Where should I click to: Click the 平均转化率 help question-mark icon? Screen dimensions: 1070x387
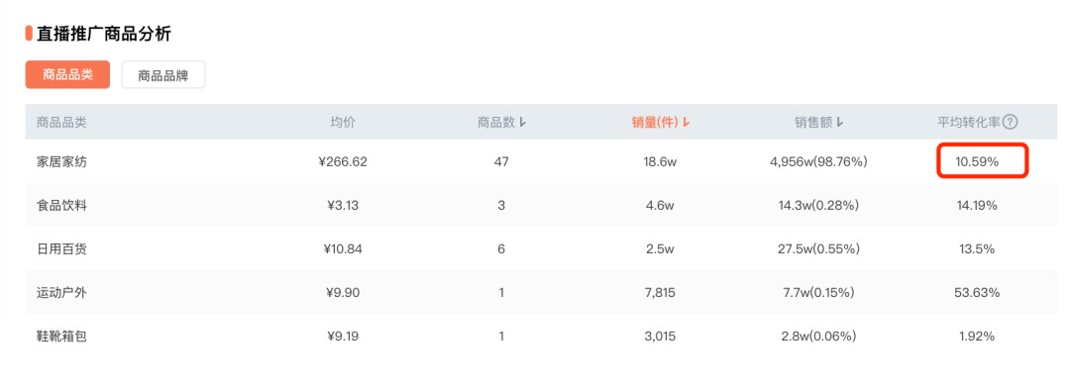click(x=1011, y=123)
